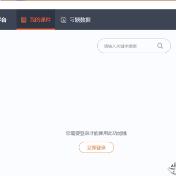Click the 您需要登录才能使用此功能哦 message
The width and height of the screenshot is (176, 176).
click(96, 133)
